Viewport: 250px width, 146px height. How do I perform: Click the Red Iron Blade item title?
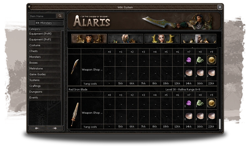pyautogui.click(x=78, y=90)
